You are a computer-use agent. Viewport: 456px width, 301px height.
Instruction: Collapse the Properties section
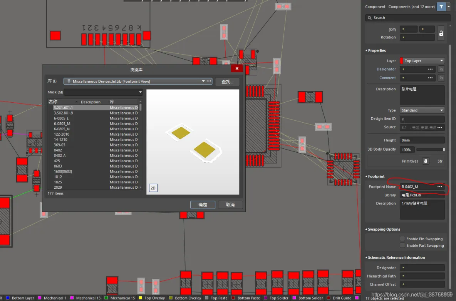[x=366, y=50]
